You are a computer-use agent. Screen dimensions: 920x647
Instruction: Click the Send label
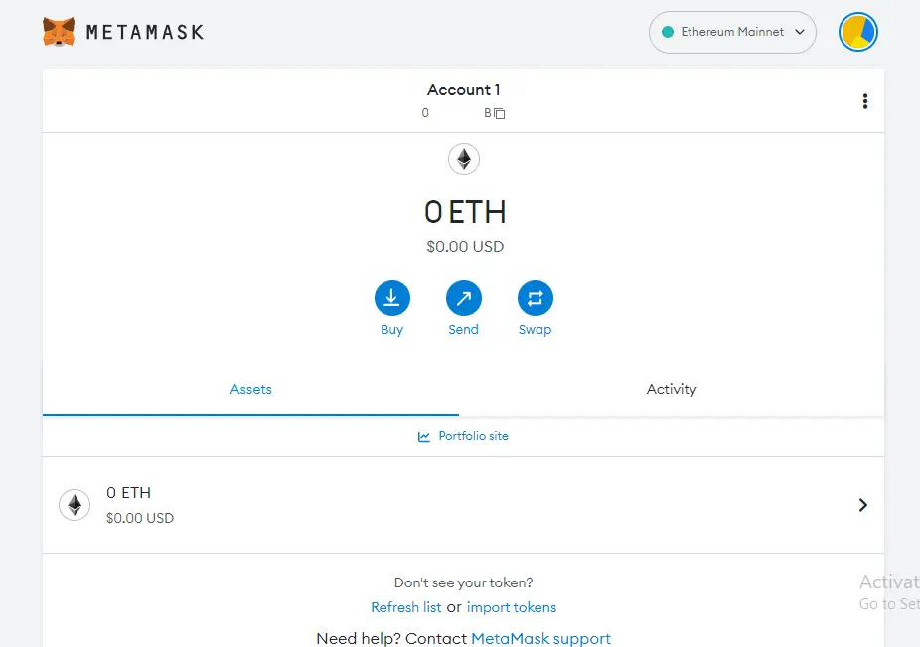[464, 329]
